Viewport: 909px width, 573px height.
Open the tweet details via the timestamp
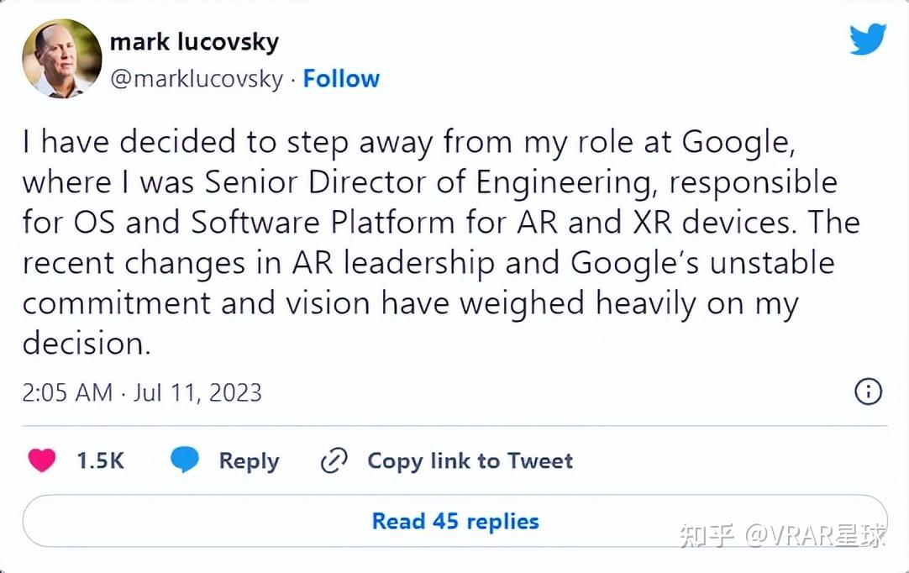[x=142, y=392]
